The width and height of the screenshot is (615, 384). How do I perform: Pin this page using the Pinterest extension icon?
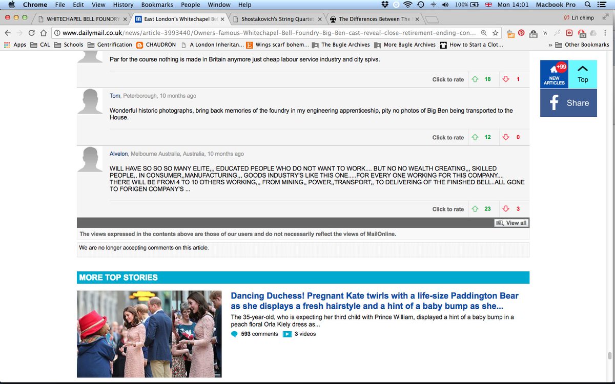(x=521, y=32)
